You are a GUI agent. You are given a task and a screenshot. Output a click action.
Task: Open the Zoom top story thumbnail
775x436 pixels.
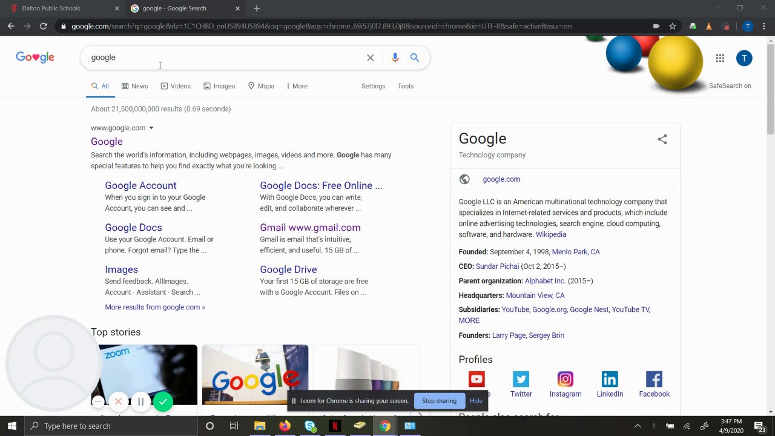(148, 375)
